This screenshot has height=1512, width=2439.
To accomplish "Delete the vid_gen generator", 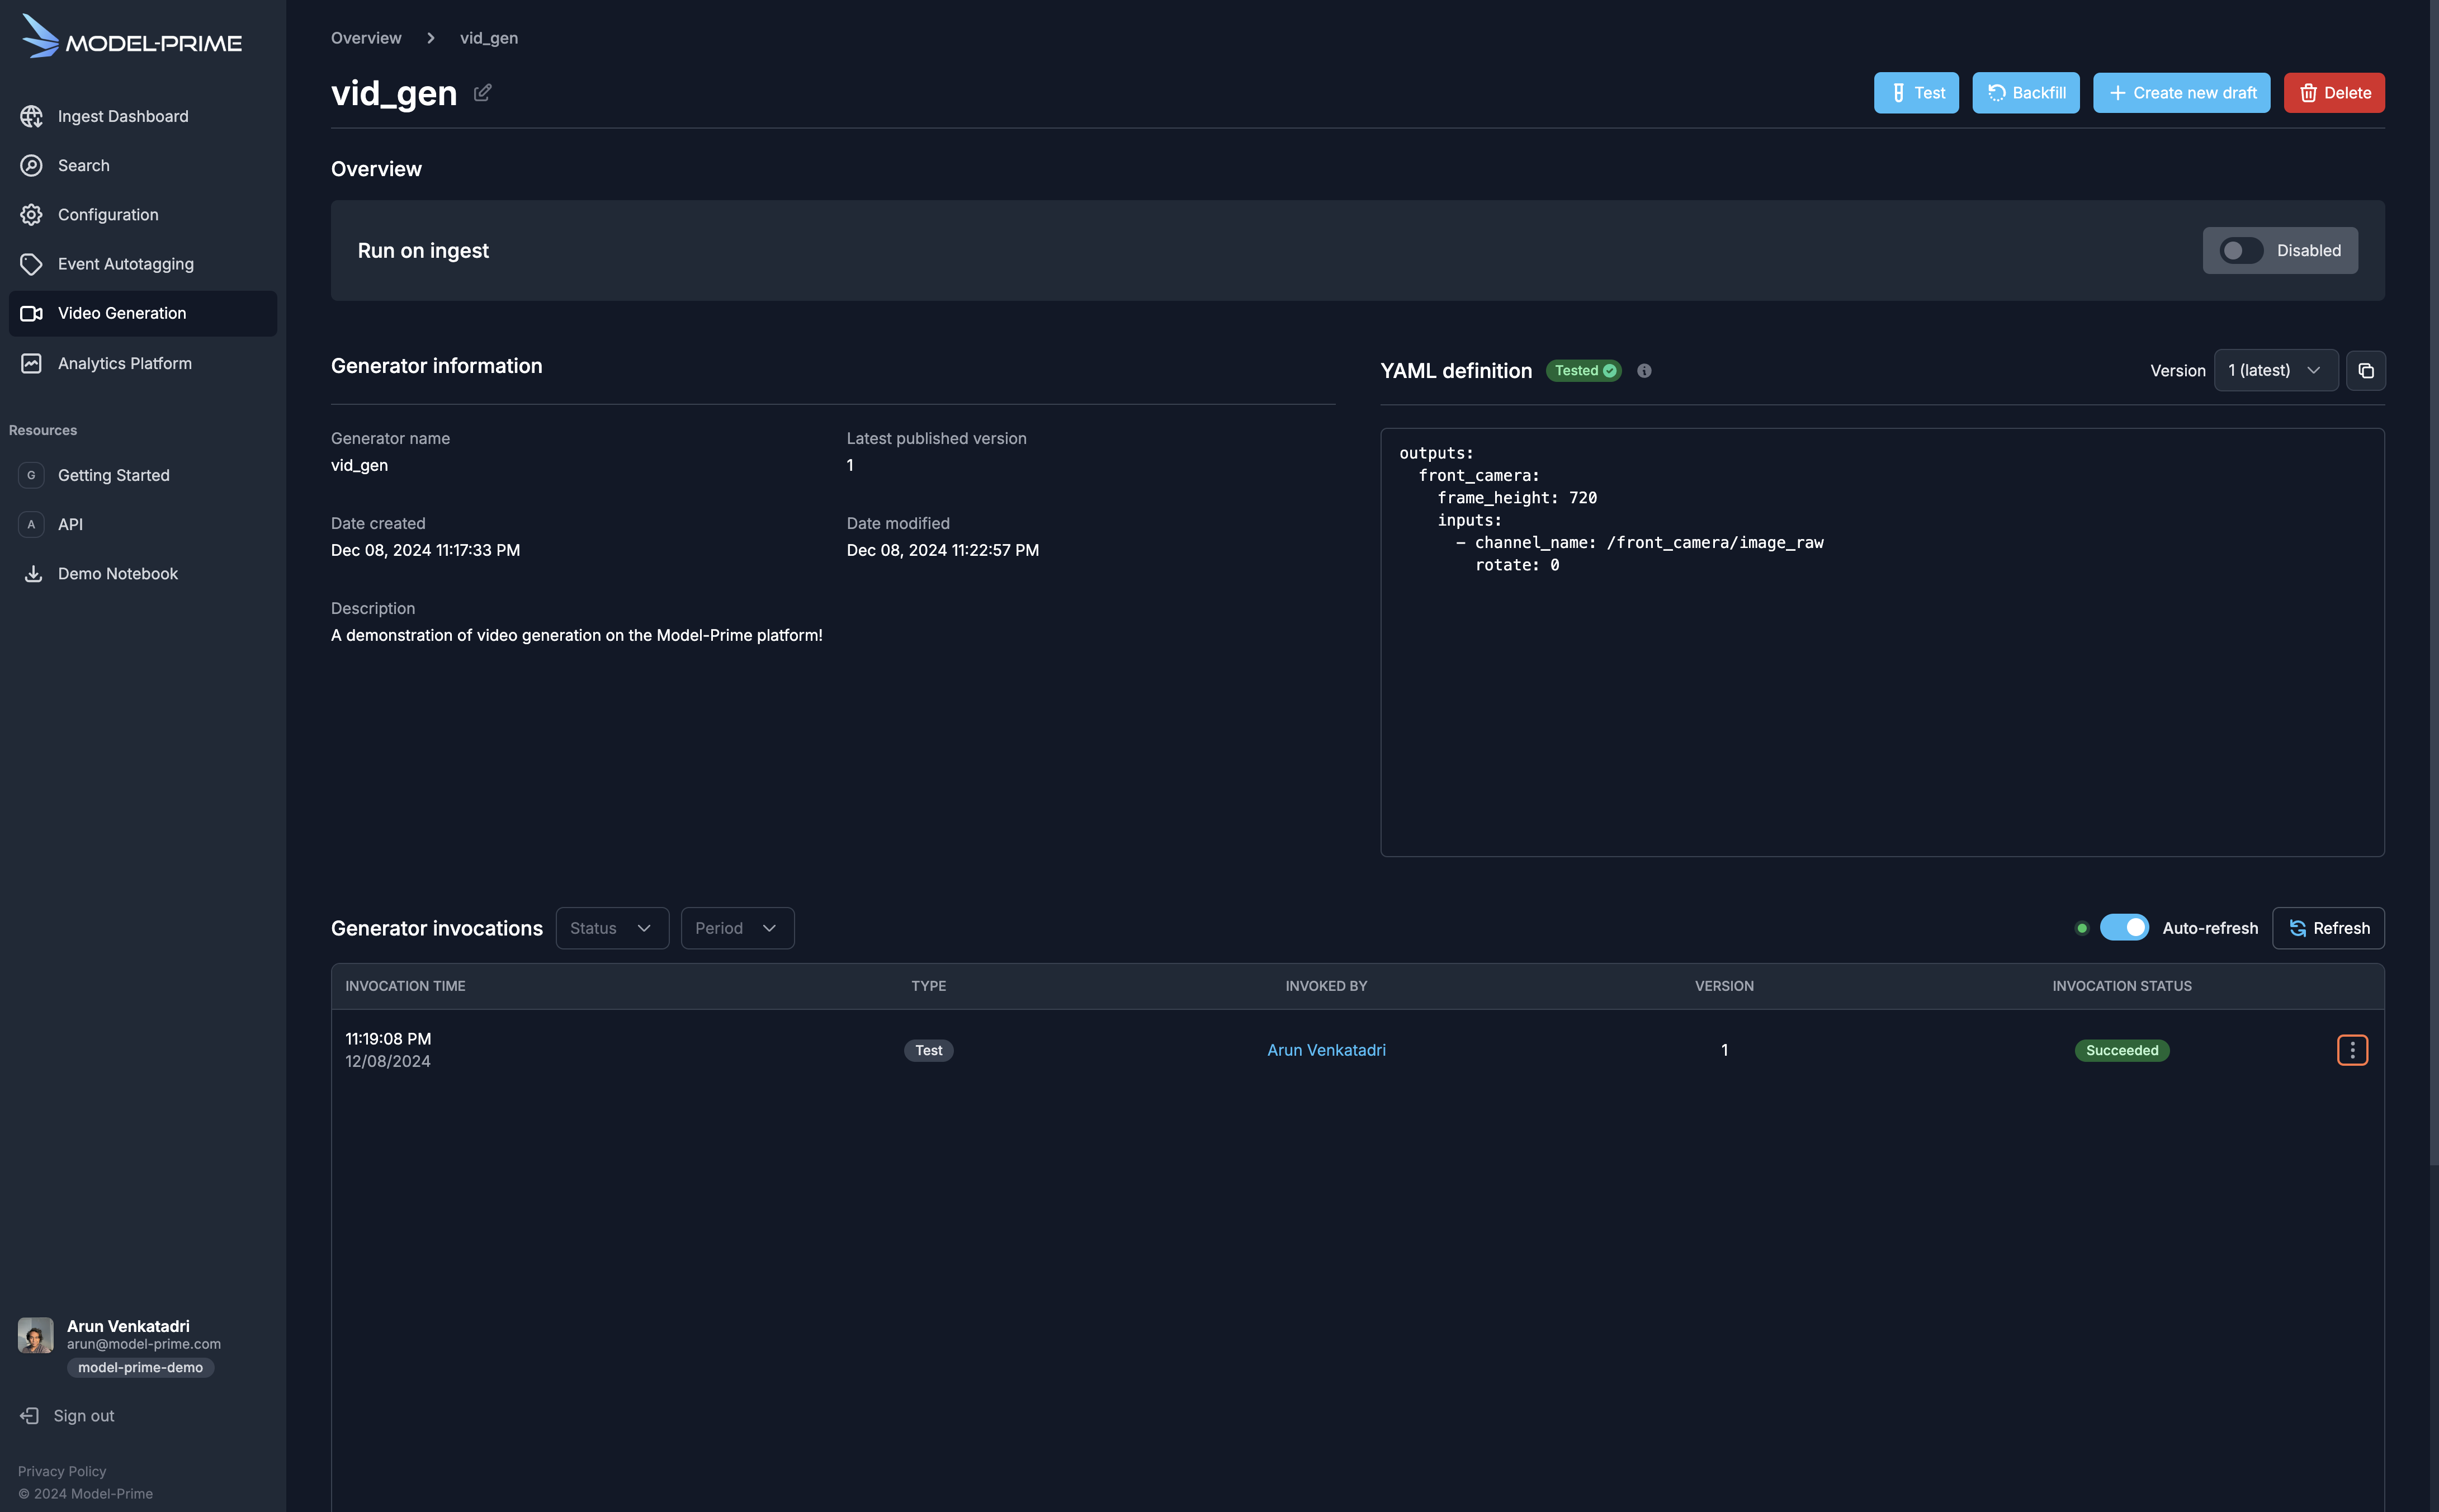I will (2334, 93).
